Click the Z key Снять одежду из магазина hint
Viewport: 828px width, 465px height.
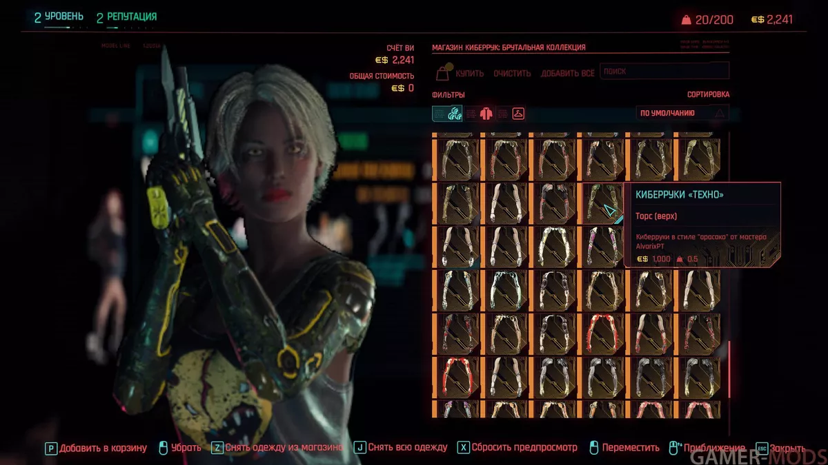pos(277,448)
